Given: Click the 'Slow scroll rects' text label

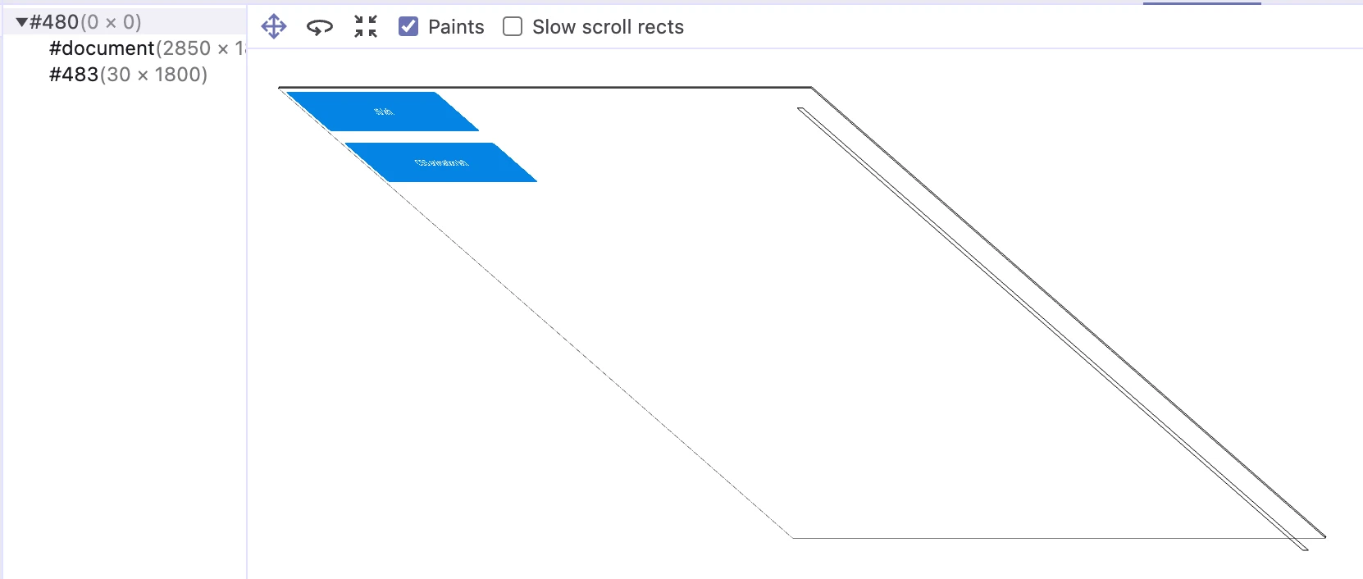Looking at the screenshot, I should [608, 27].
